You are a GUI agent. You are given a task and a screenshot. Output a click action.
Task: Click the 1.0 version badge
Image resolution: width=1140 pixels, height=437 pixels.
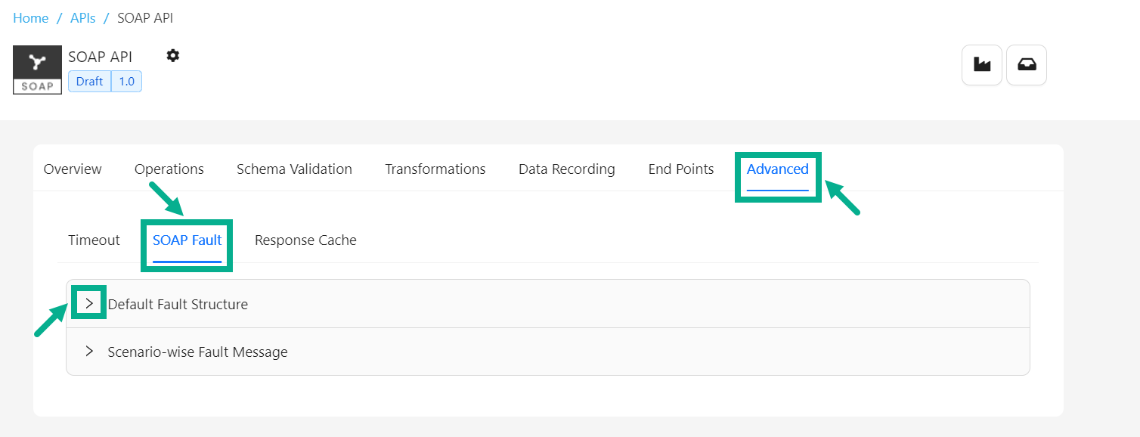(x=126, y=82)
